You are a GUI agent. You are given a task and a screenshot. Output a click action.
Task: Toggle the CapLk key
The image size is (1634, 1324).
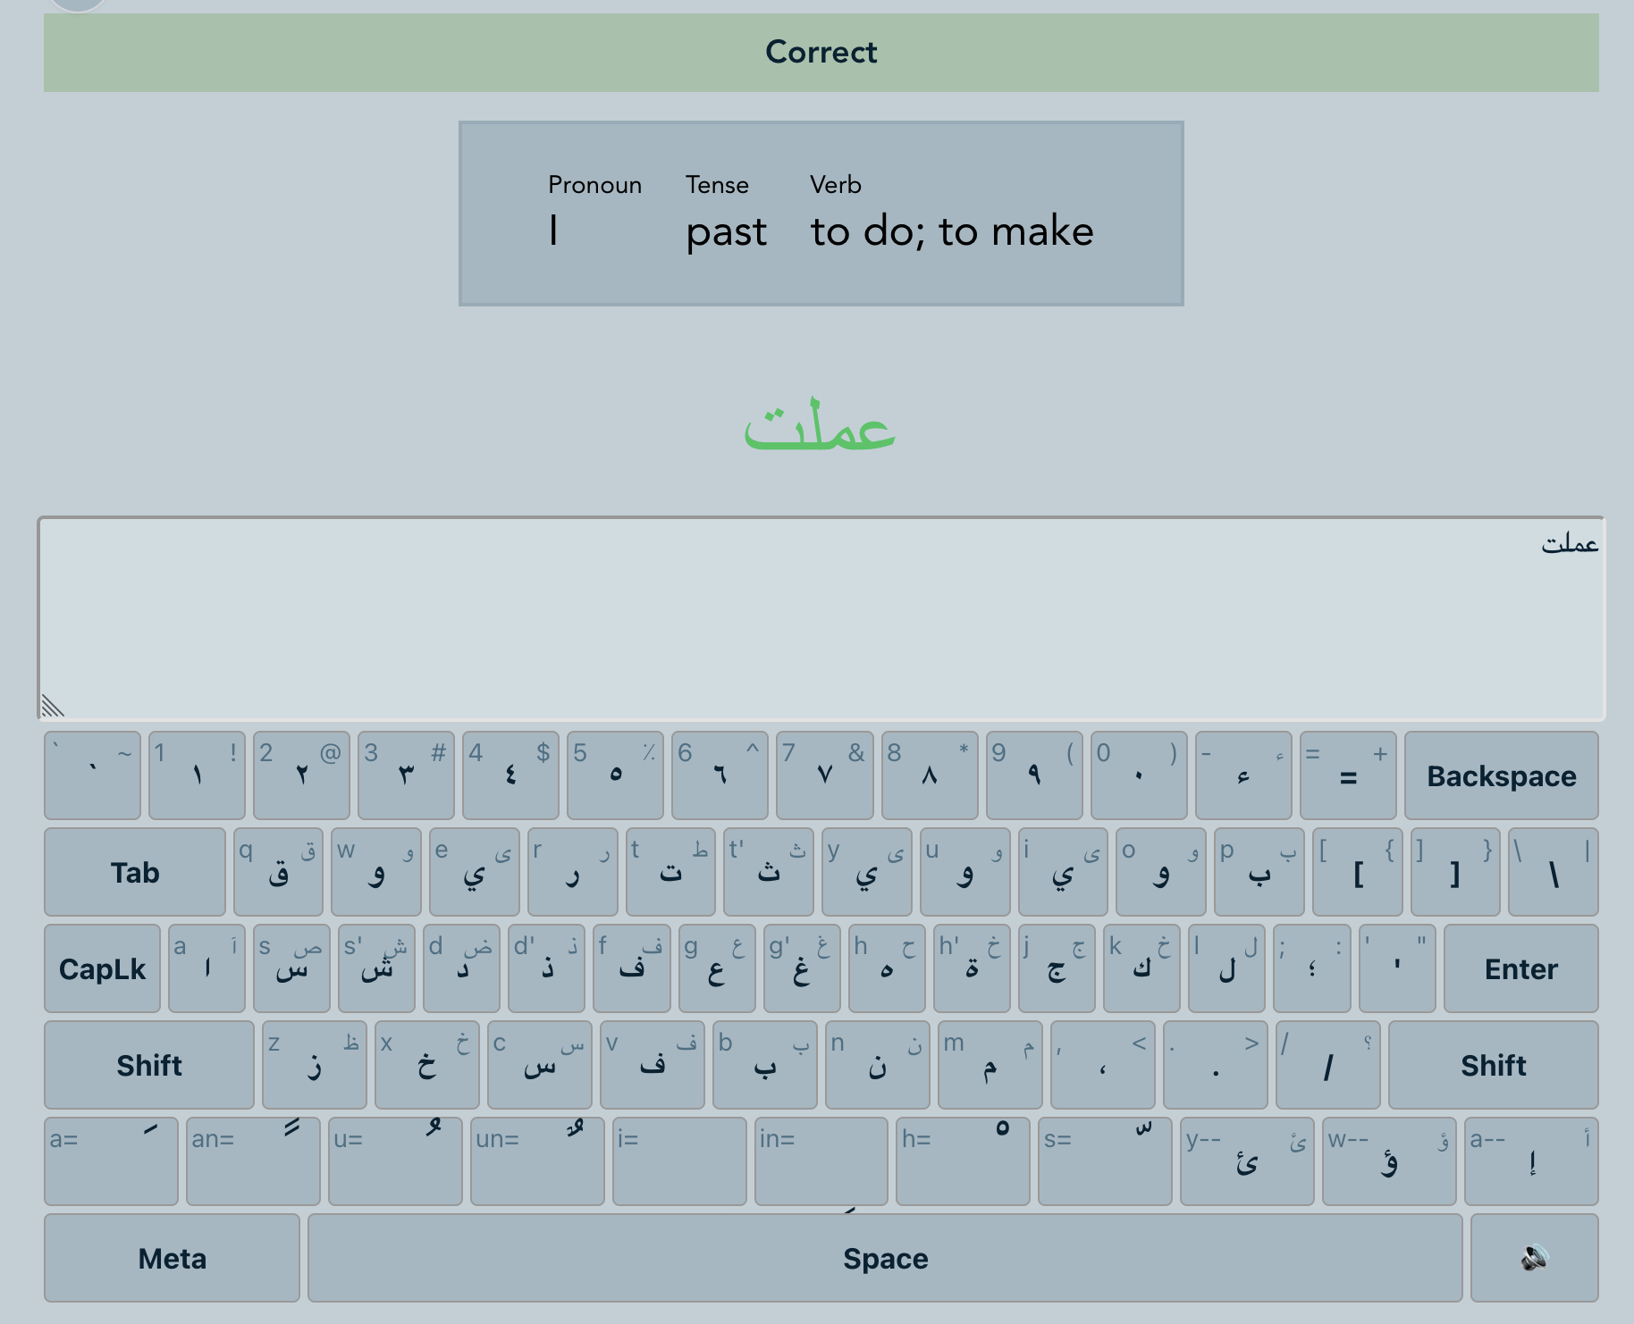pyautogui.click(x=102, y=968)
